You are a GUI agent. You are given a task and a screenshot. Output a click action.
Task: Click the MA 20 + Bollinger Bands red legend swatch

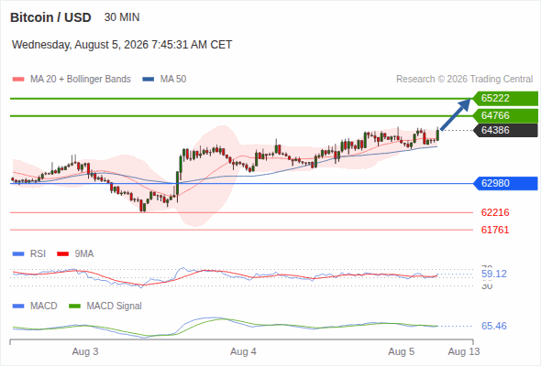tap(18, 80)
